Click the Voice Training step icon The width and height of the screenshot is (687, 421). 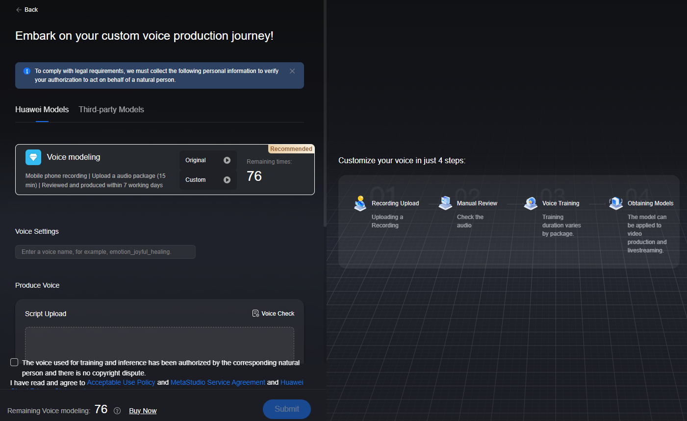point(531,203)
